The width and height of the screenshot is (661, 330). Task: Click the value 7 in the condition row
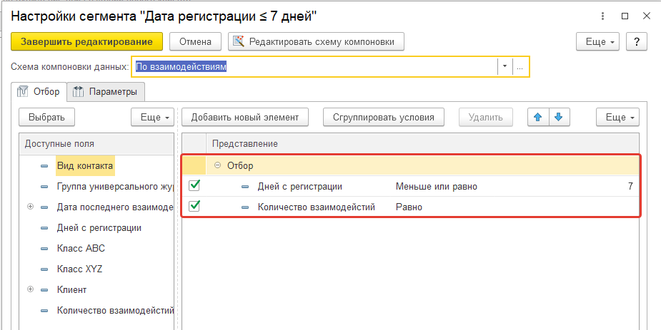[x=630, y=187]
